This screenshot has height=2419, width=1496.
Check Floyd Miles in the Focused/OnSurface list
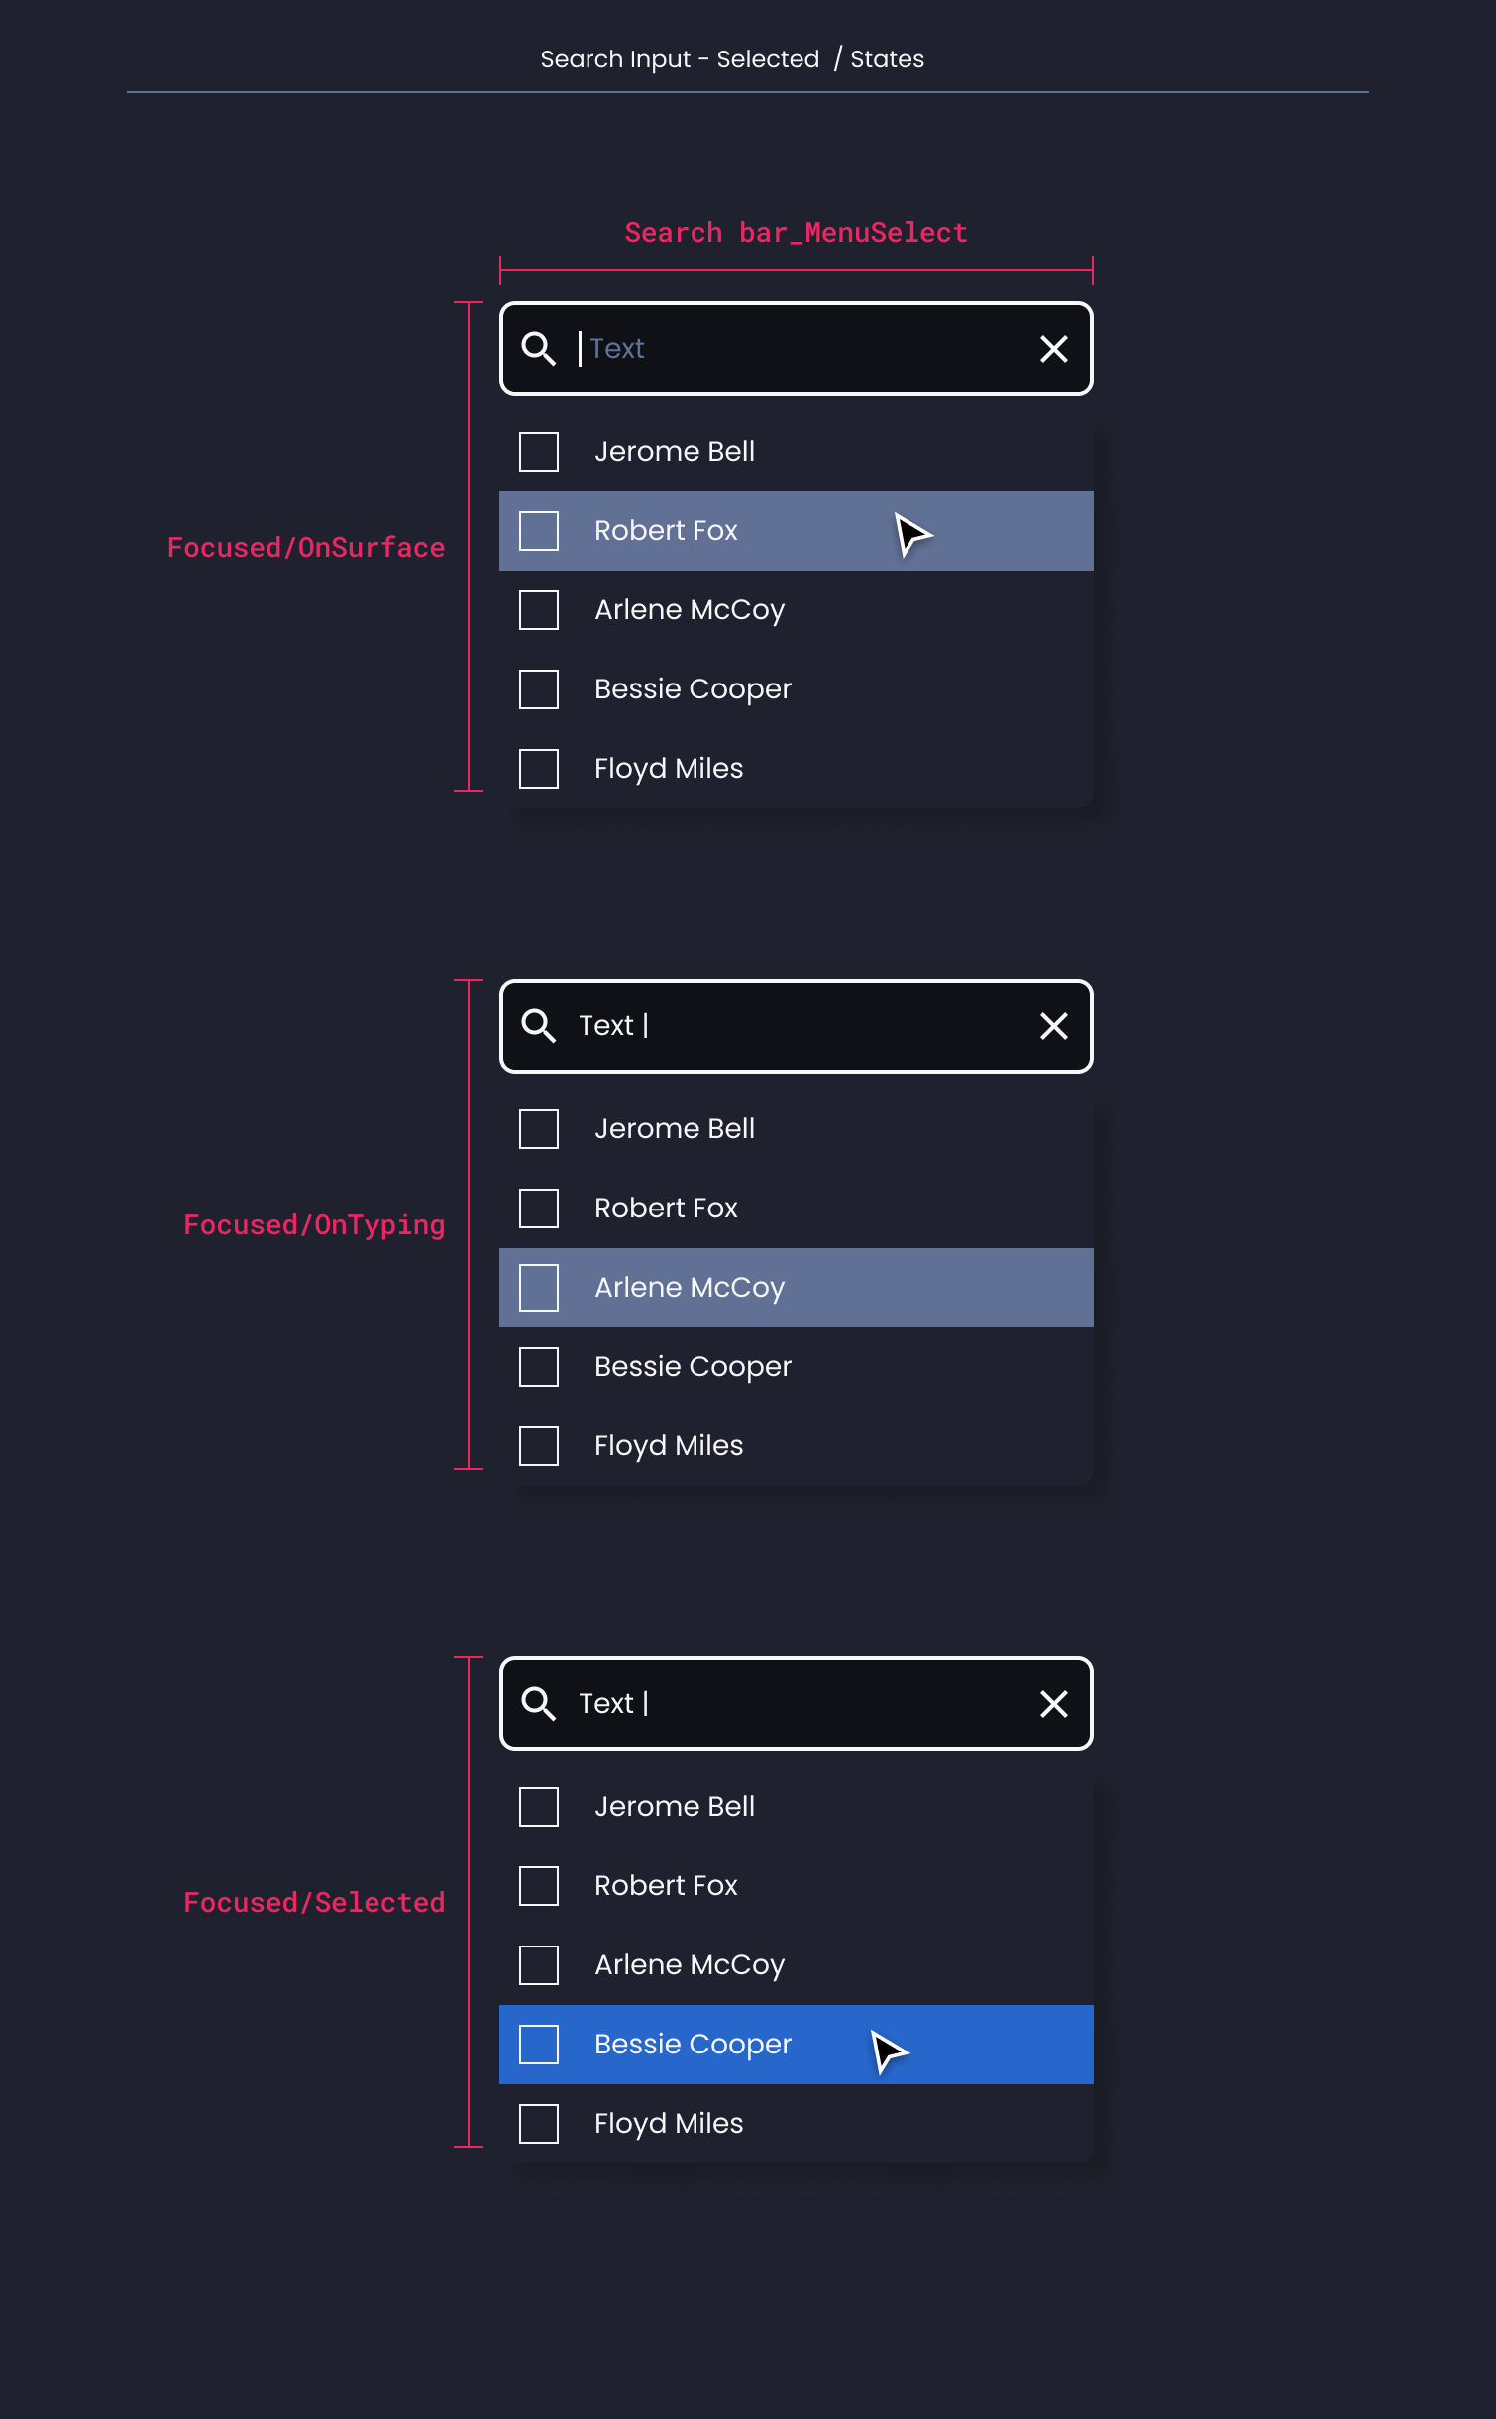539,769
